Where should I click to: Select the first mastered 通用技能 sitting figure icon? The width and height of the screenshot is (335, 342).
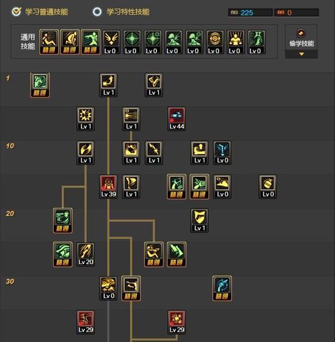pos(49,42)
